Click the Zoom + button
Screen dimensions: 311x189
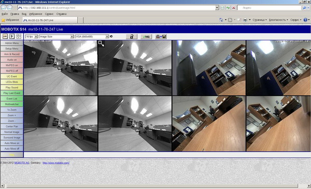pyautogui.click(x=12, y=115)
